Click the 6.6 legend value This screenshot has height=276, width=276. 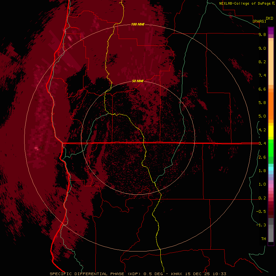pyautogui.click(x=262, y=89)
